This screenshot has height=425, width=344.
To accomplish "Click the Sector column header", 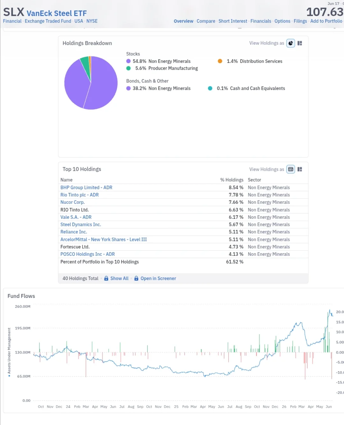I will coord(254,180).
